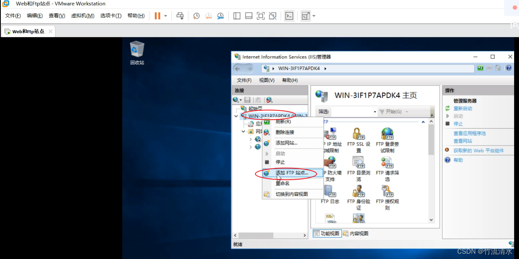The height and width of the screenshot is (259, 519).
Task: Open the IIS 文件(F) menu
Action: (x=244, y=80)
